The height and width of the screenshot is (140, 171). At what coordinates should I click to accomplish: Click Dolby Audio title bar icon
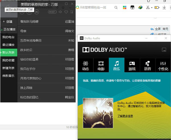[82, 38]
